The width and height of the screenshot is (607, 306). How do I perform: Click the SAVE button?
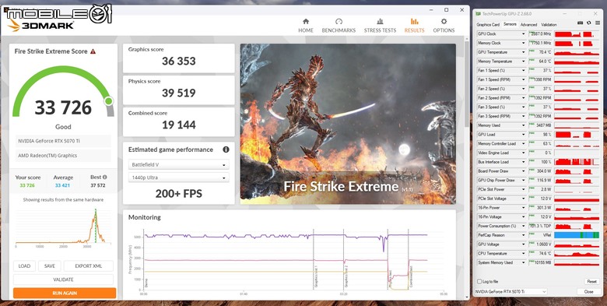coord(50,266)
